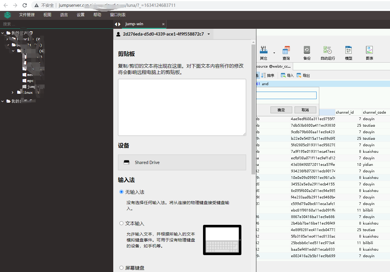Open the 其它 tool dropdown arrow
This screenshot has height=272, width=390.
[274, 53]
